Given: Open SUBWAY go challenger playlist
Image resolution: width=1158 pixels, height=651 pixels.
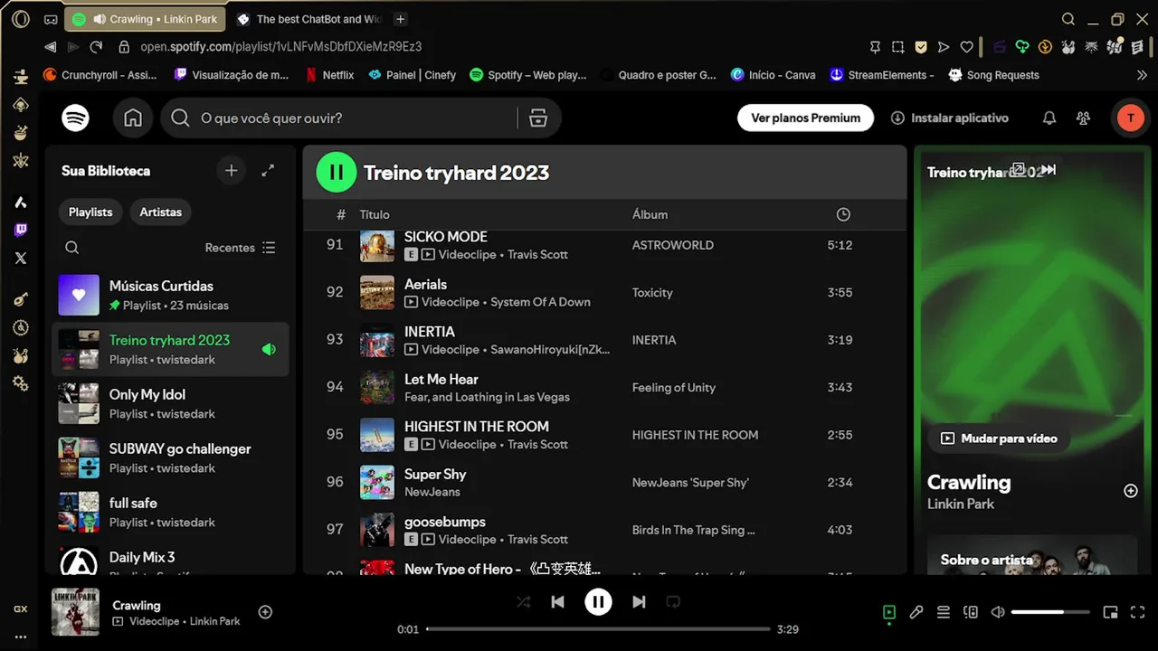Looking at the screenshot, I should click(x=170, y=458).
